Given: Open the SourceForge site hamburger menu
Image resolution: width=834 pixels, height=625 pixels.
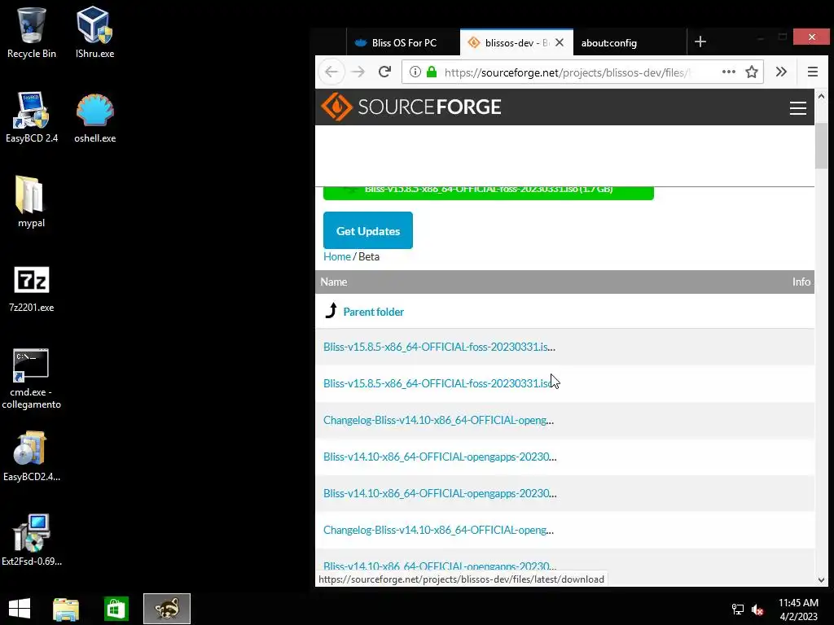Looking at the screenshot, I should pos(798,108).
